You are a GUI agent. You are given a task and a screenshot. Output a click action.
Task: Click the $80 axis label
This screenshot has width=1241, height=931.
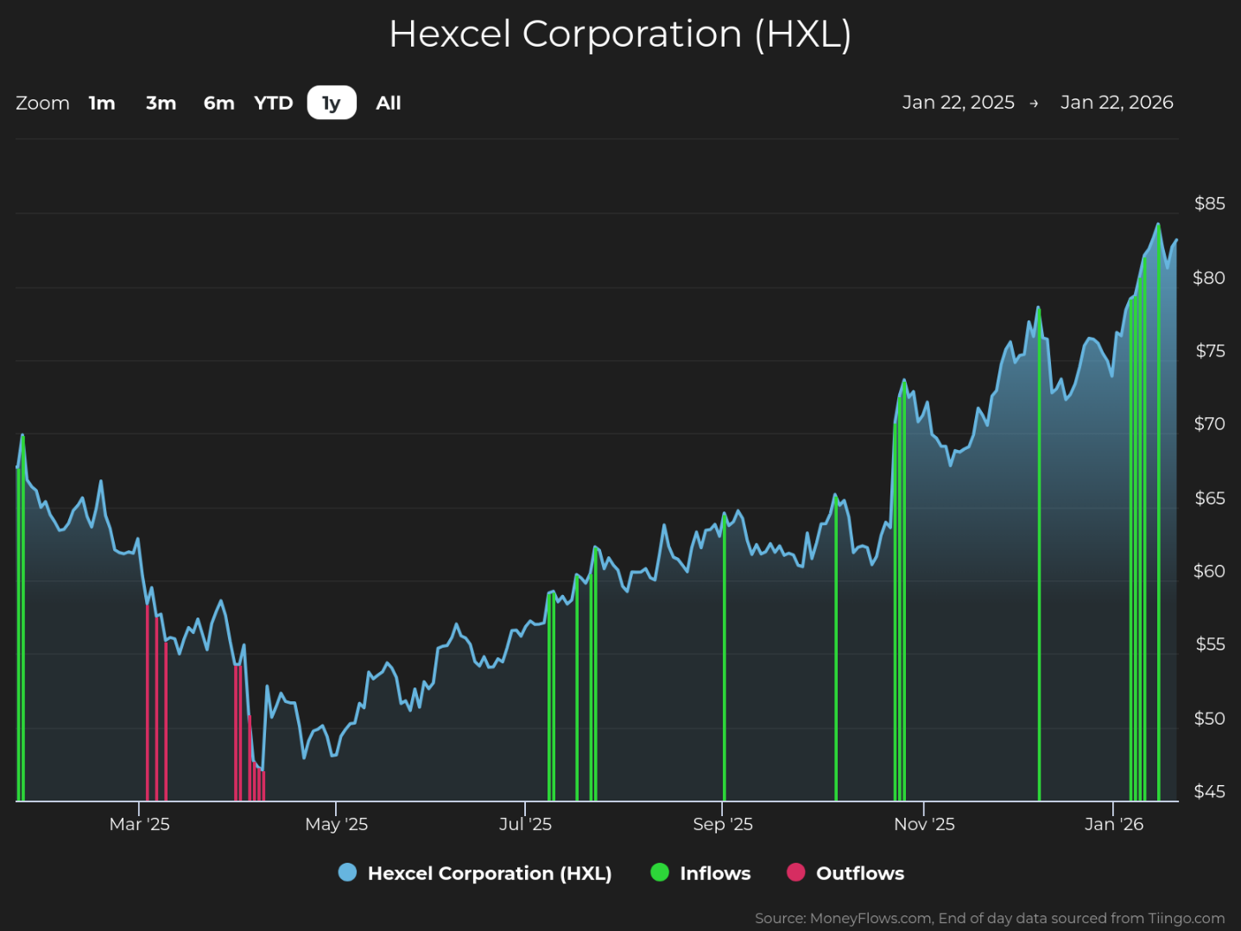(1209, 278)
